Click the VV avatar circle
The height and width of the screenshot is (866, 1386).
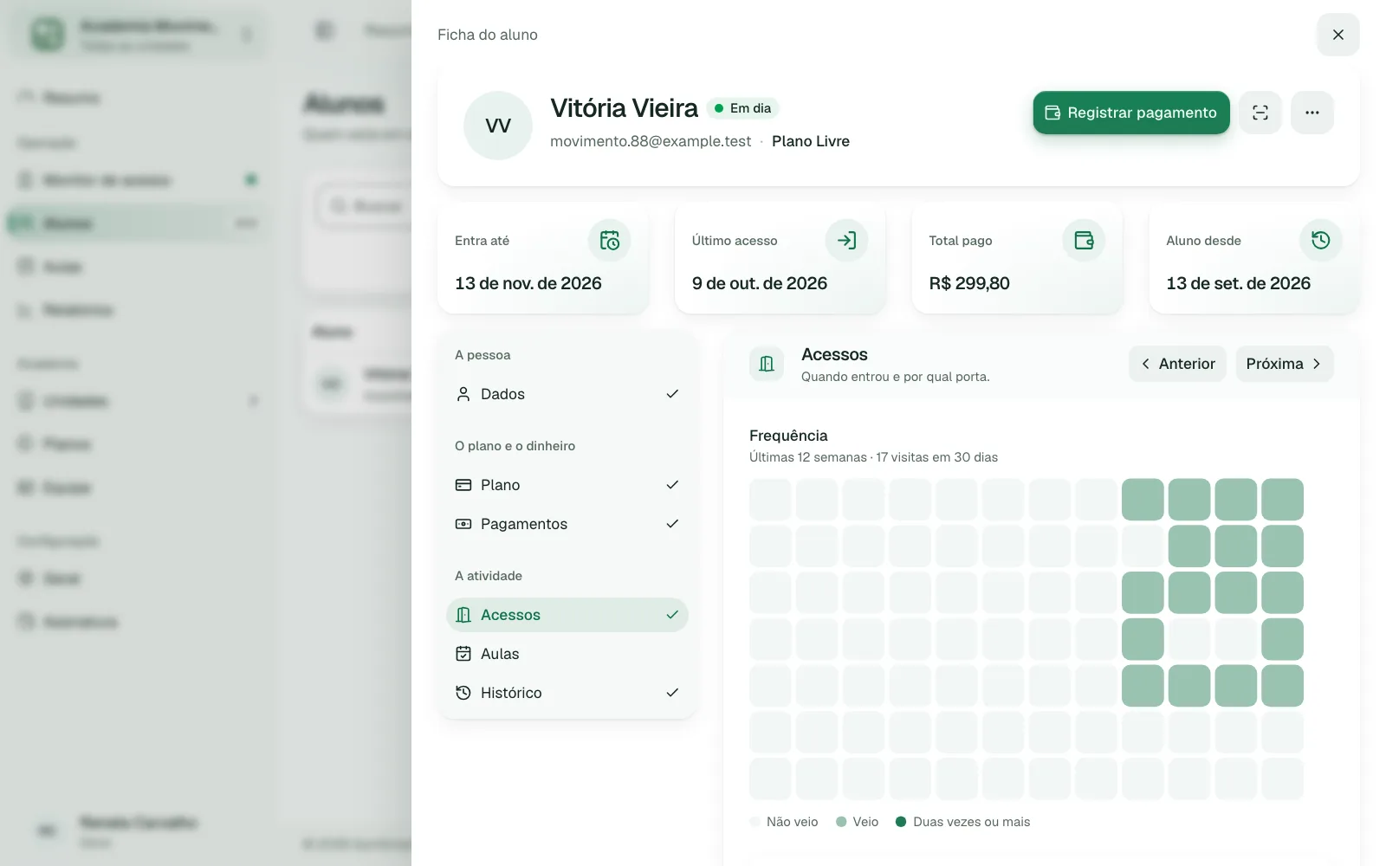click(498, 126)
